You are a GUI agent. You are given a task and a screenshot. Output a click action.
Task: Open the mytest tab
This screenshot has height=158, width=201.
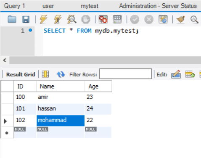[x=90, y=6]
